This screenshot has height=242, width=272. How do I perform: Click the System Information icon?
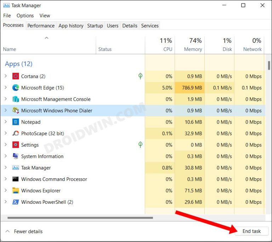pyautogui.click(x=16, y=156)
